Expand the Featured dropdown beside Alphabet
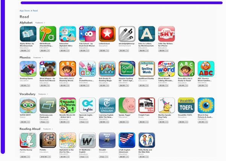This screenshot has height=161, width=226. 40,23
